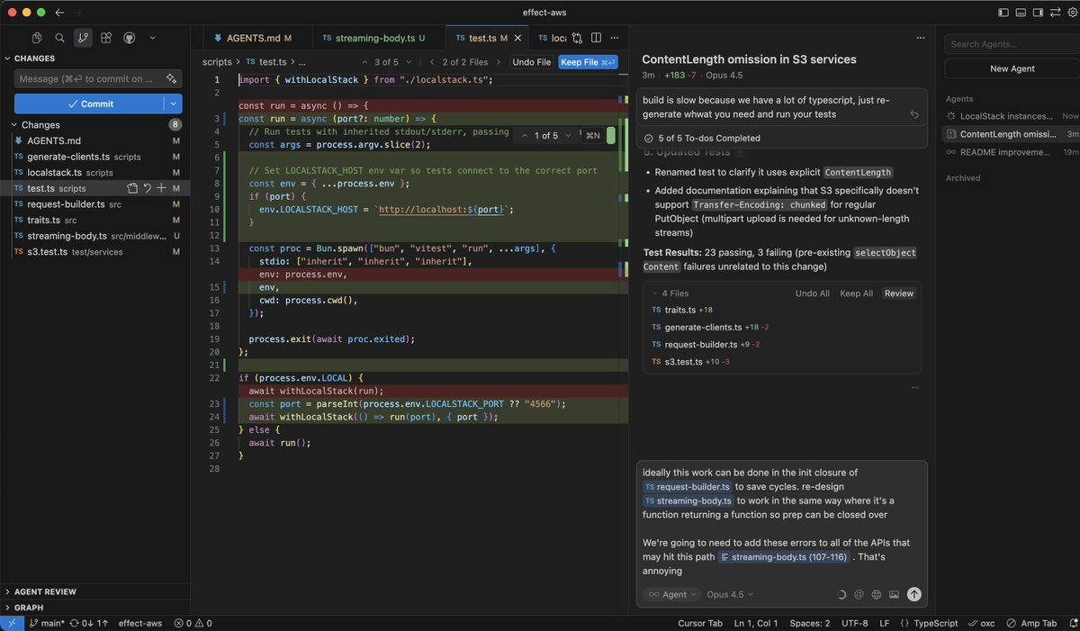Click the revert arrow on the user message
Image resolution: width=1080 pixels, height=631 pixels.
[x=914, y=114]
